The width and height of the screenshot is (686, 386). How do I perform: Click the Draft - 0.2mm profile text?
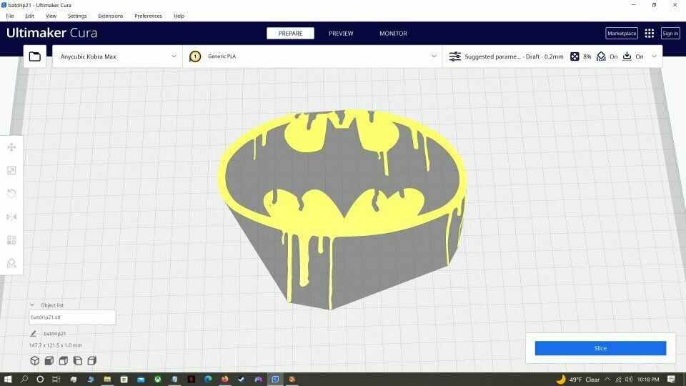545,56
